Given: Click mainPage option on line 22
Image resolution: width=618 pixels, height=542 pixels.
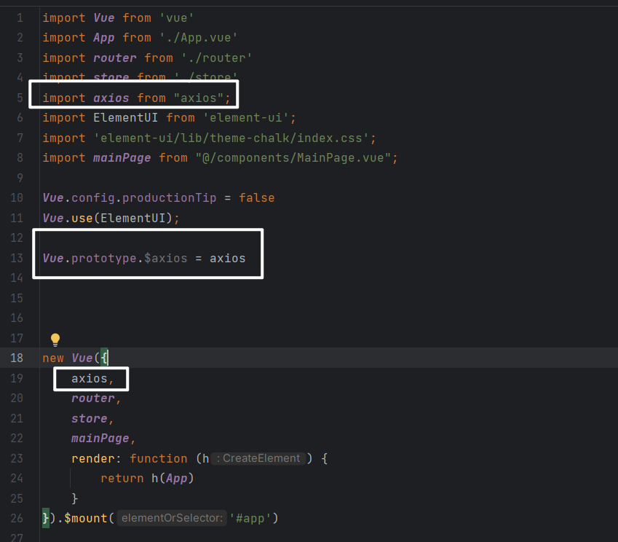Looking at the screenshot, I should pos(100,439).
